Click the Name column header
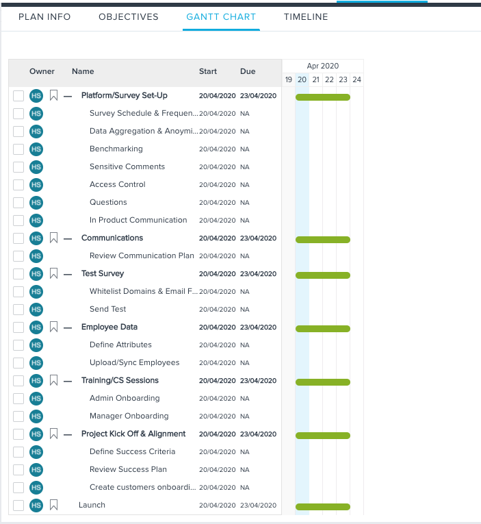Viewport: 481px width, 524px height. [x=83, y=71]
